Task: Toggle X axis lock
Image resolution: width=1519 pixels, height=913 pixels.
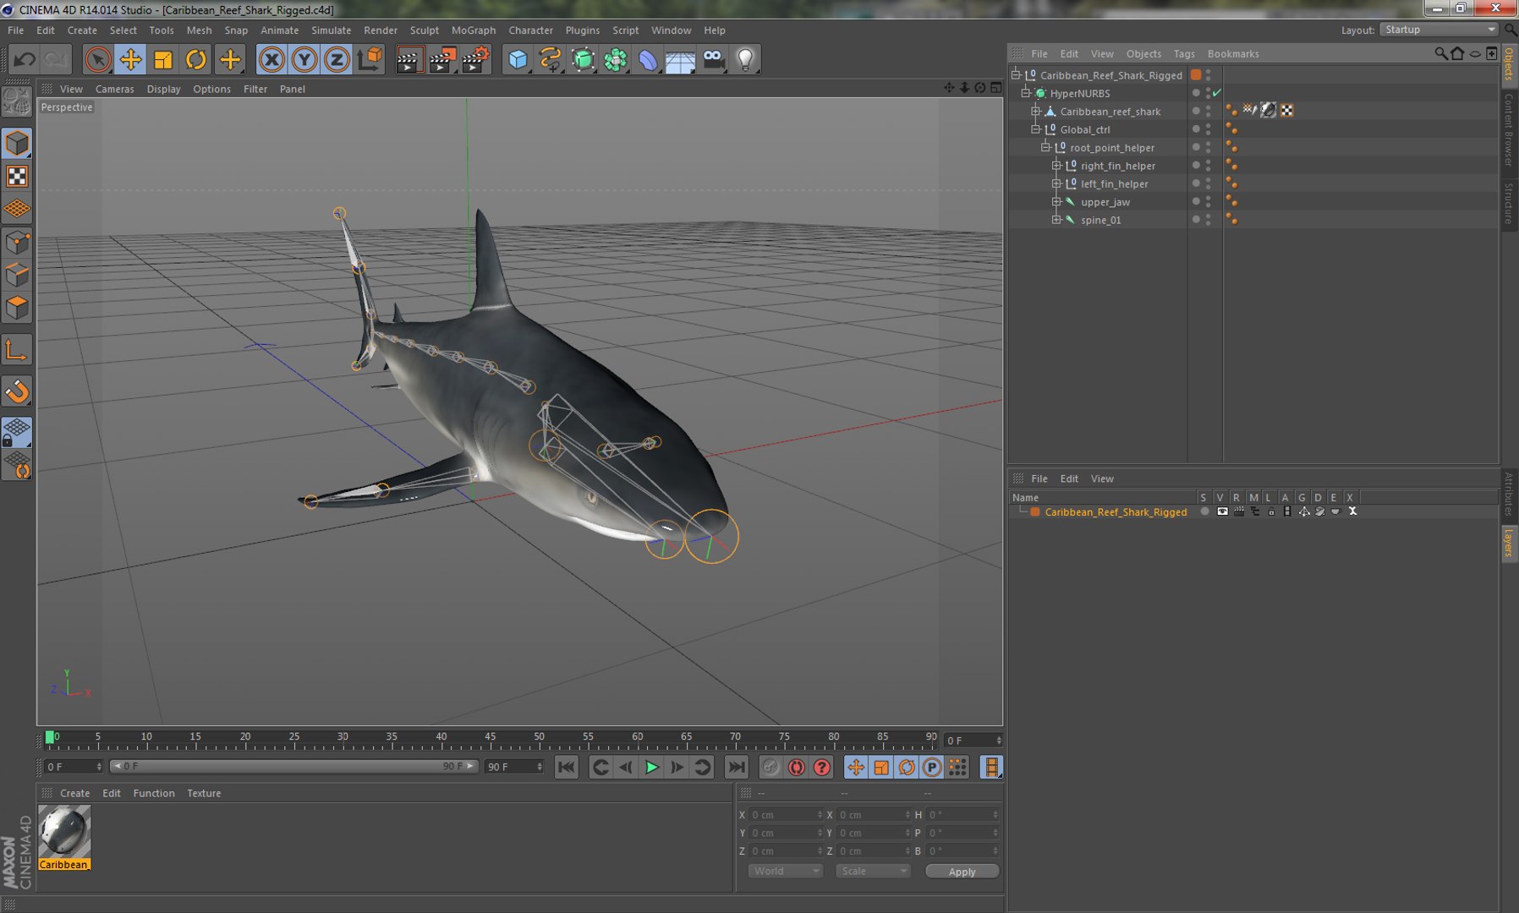Action: pos(271,59)
